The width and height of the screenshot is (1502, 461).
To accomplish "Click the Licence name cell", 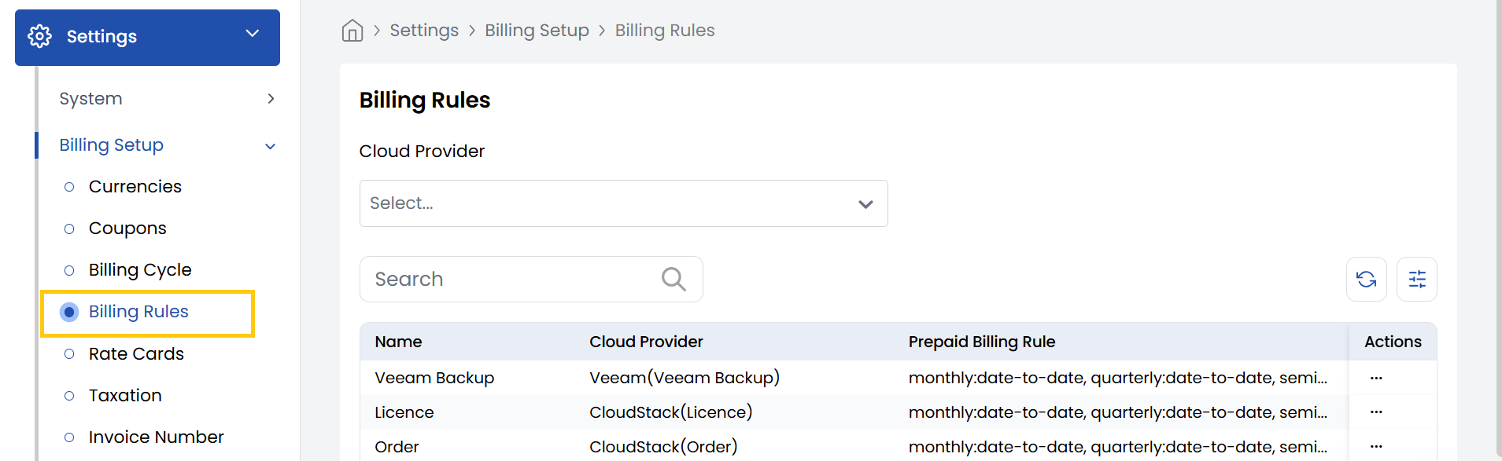I will pos(404,412).
